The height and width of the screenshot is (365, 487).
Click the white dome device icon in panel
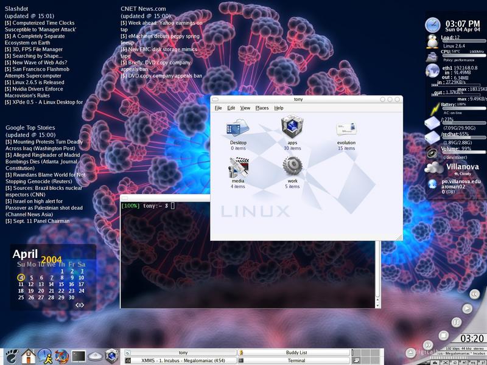coord(96,356)
